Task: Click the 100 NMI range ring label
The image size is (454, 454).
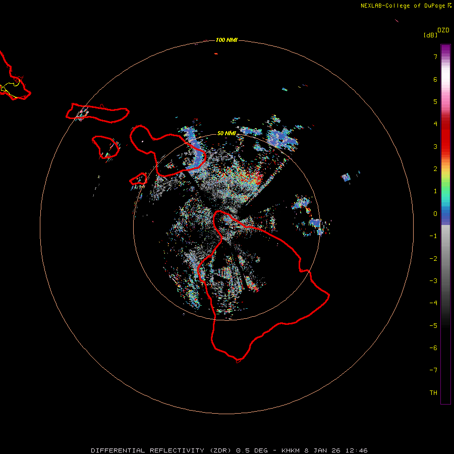Action: tap(226, 40)
